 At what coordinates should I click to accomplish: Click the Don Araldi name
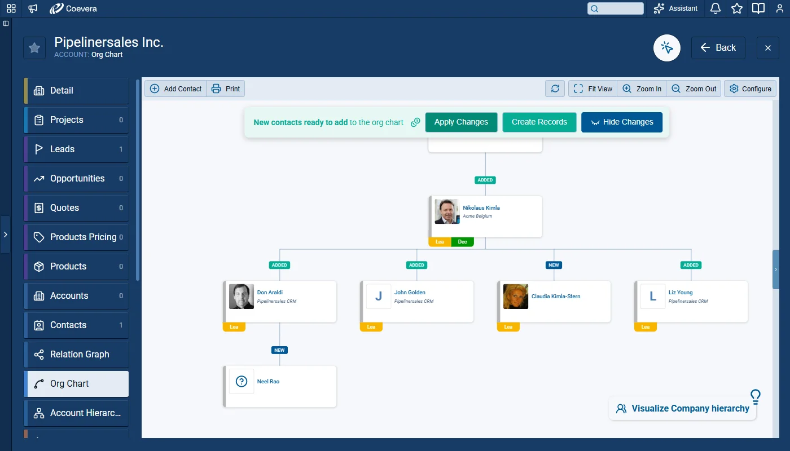(x=270, y=293)
